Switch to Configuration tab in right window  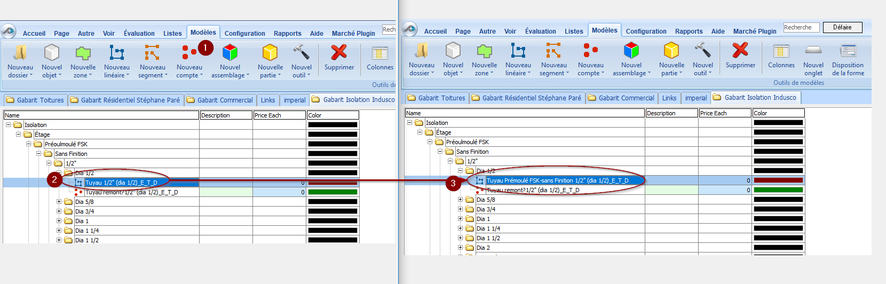click(646, 31)
